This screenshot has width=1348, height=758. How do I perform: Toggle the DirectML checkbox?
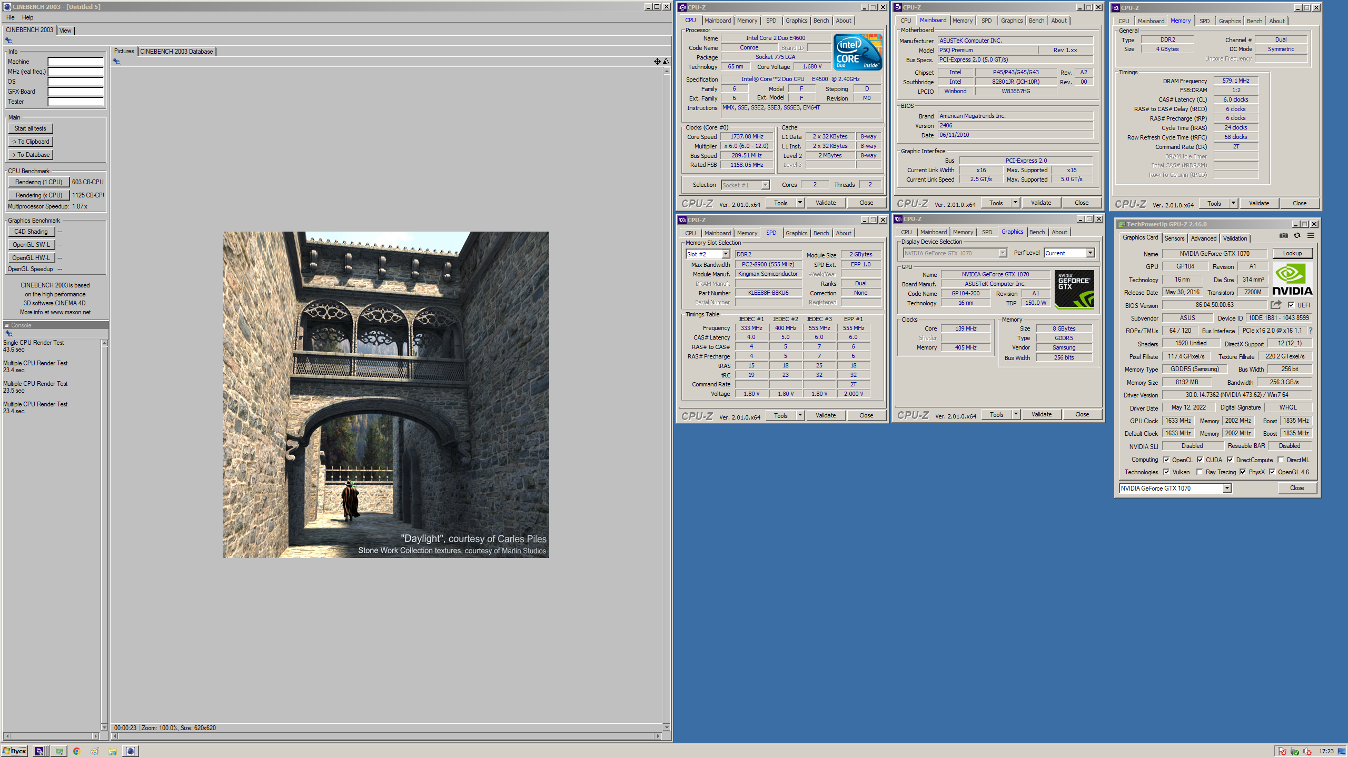pos(1281,460)
